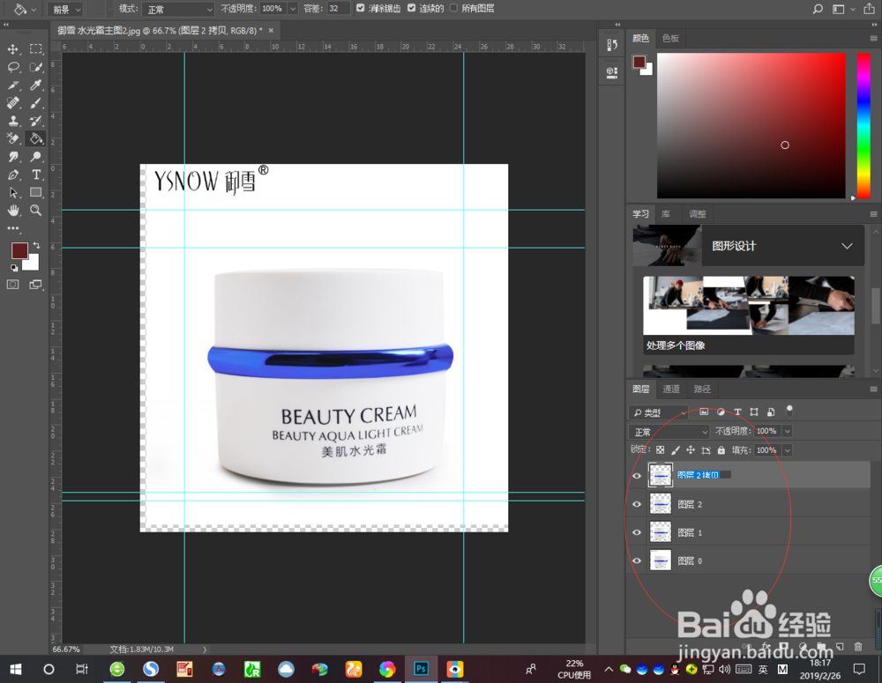Reset default foreground and background colors

[14, 268]
